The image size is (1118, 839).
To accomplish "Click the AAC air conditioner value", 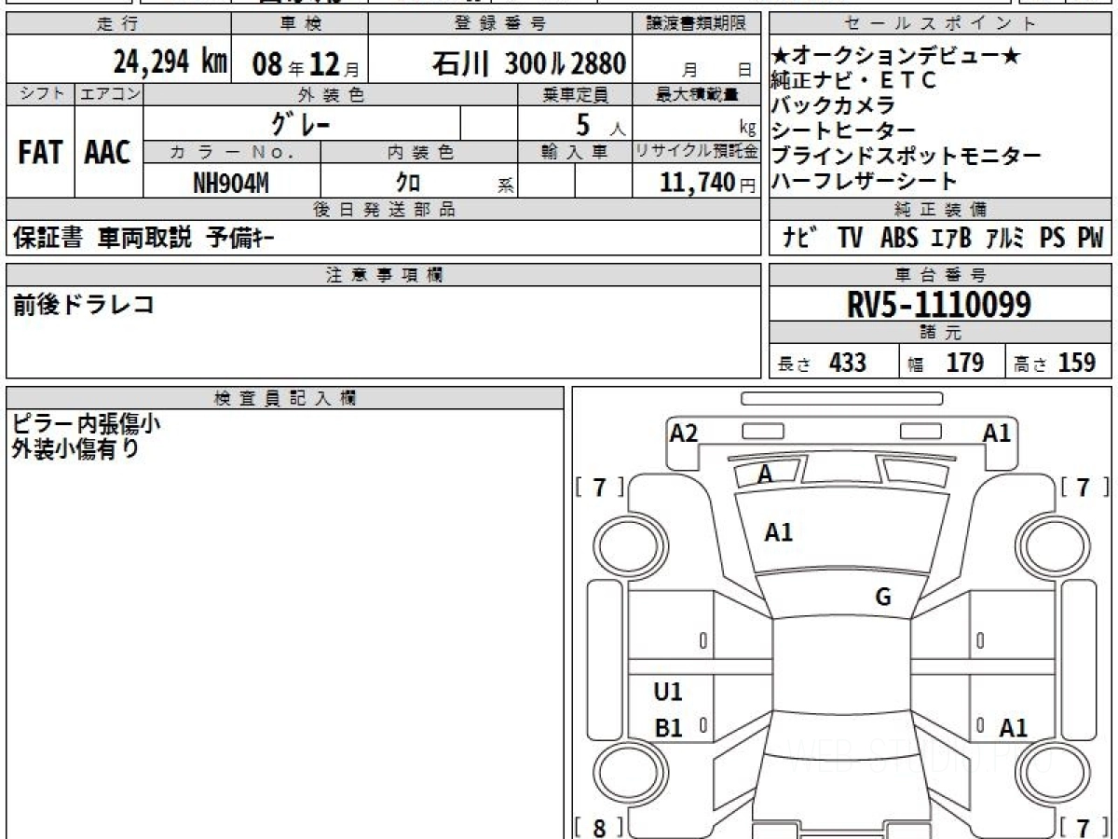I will click(108, 153).
